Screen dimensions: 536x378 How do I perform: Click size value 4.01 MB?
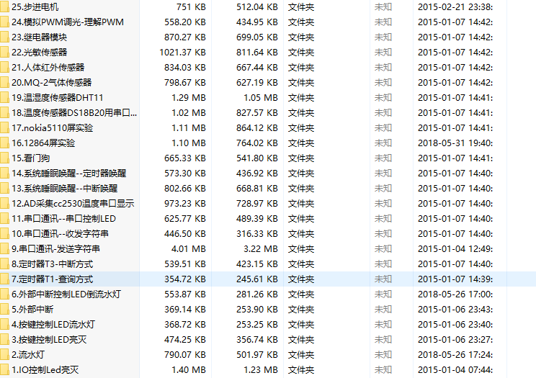coord(188,249)
